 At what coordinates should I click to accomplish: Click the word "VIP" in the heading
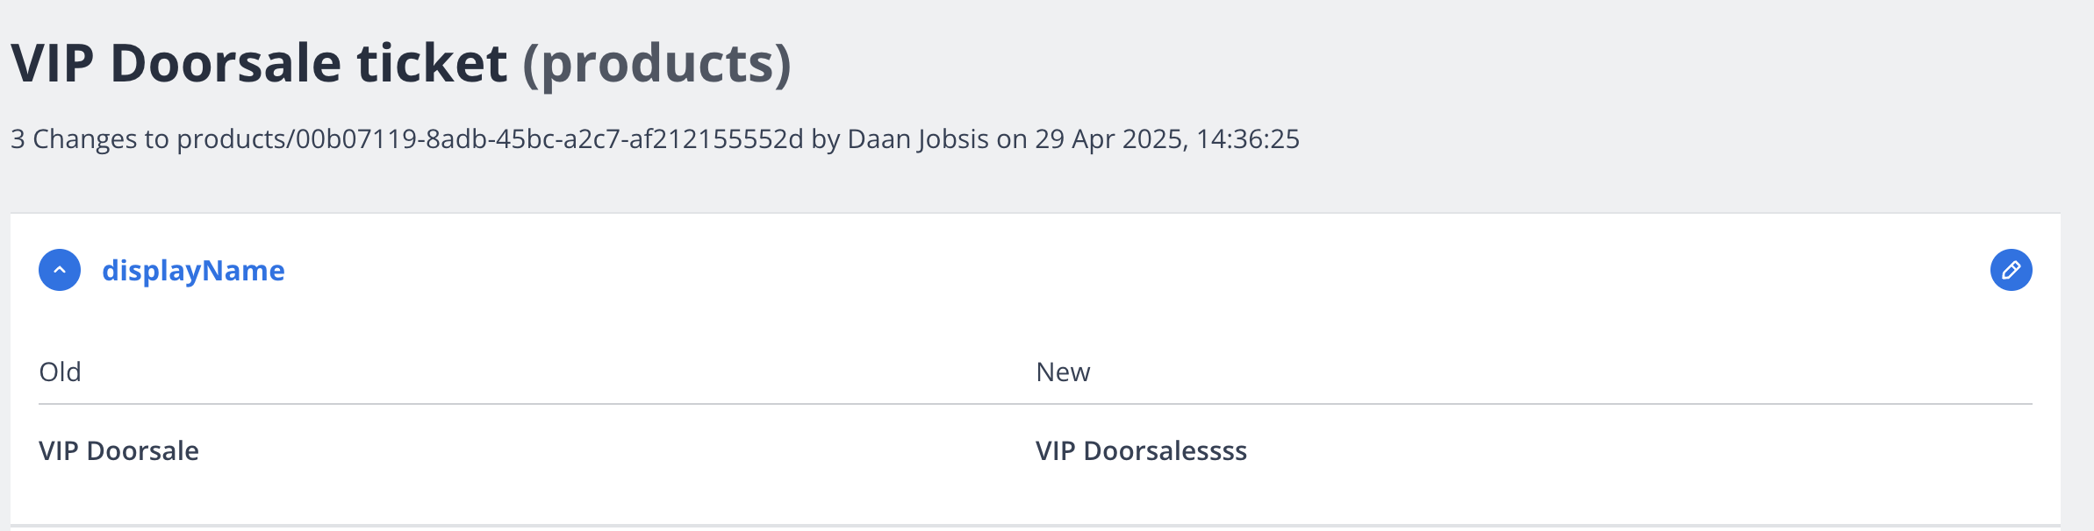tap(53, 64)
